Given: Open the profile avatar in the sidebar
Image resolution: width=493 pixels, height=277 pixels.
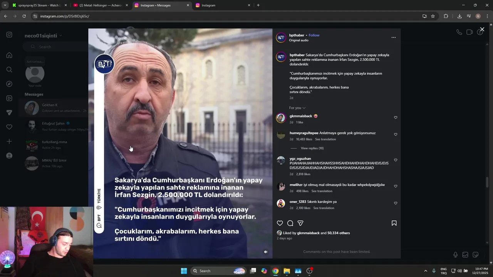Looking at the screenshot, I should point(9,156).
